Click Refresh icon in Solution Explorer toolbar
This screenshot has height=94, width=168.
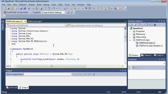pyautogui.click(x=138, y=25)
